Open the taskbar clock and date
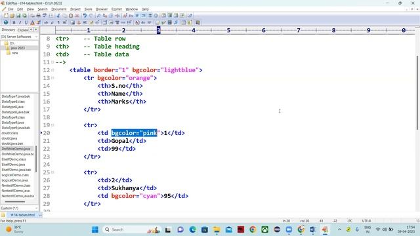 coord(406,229)
